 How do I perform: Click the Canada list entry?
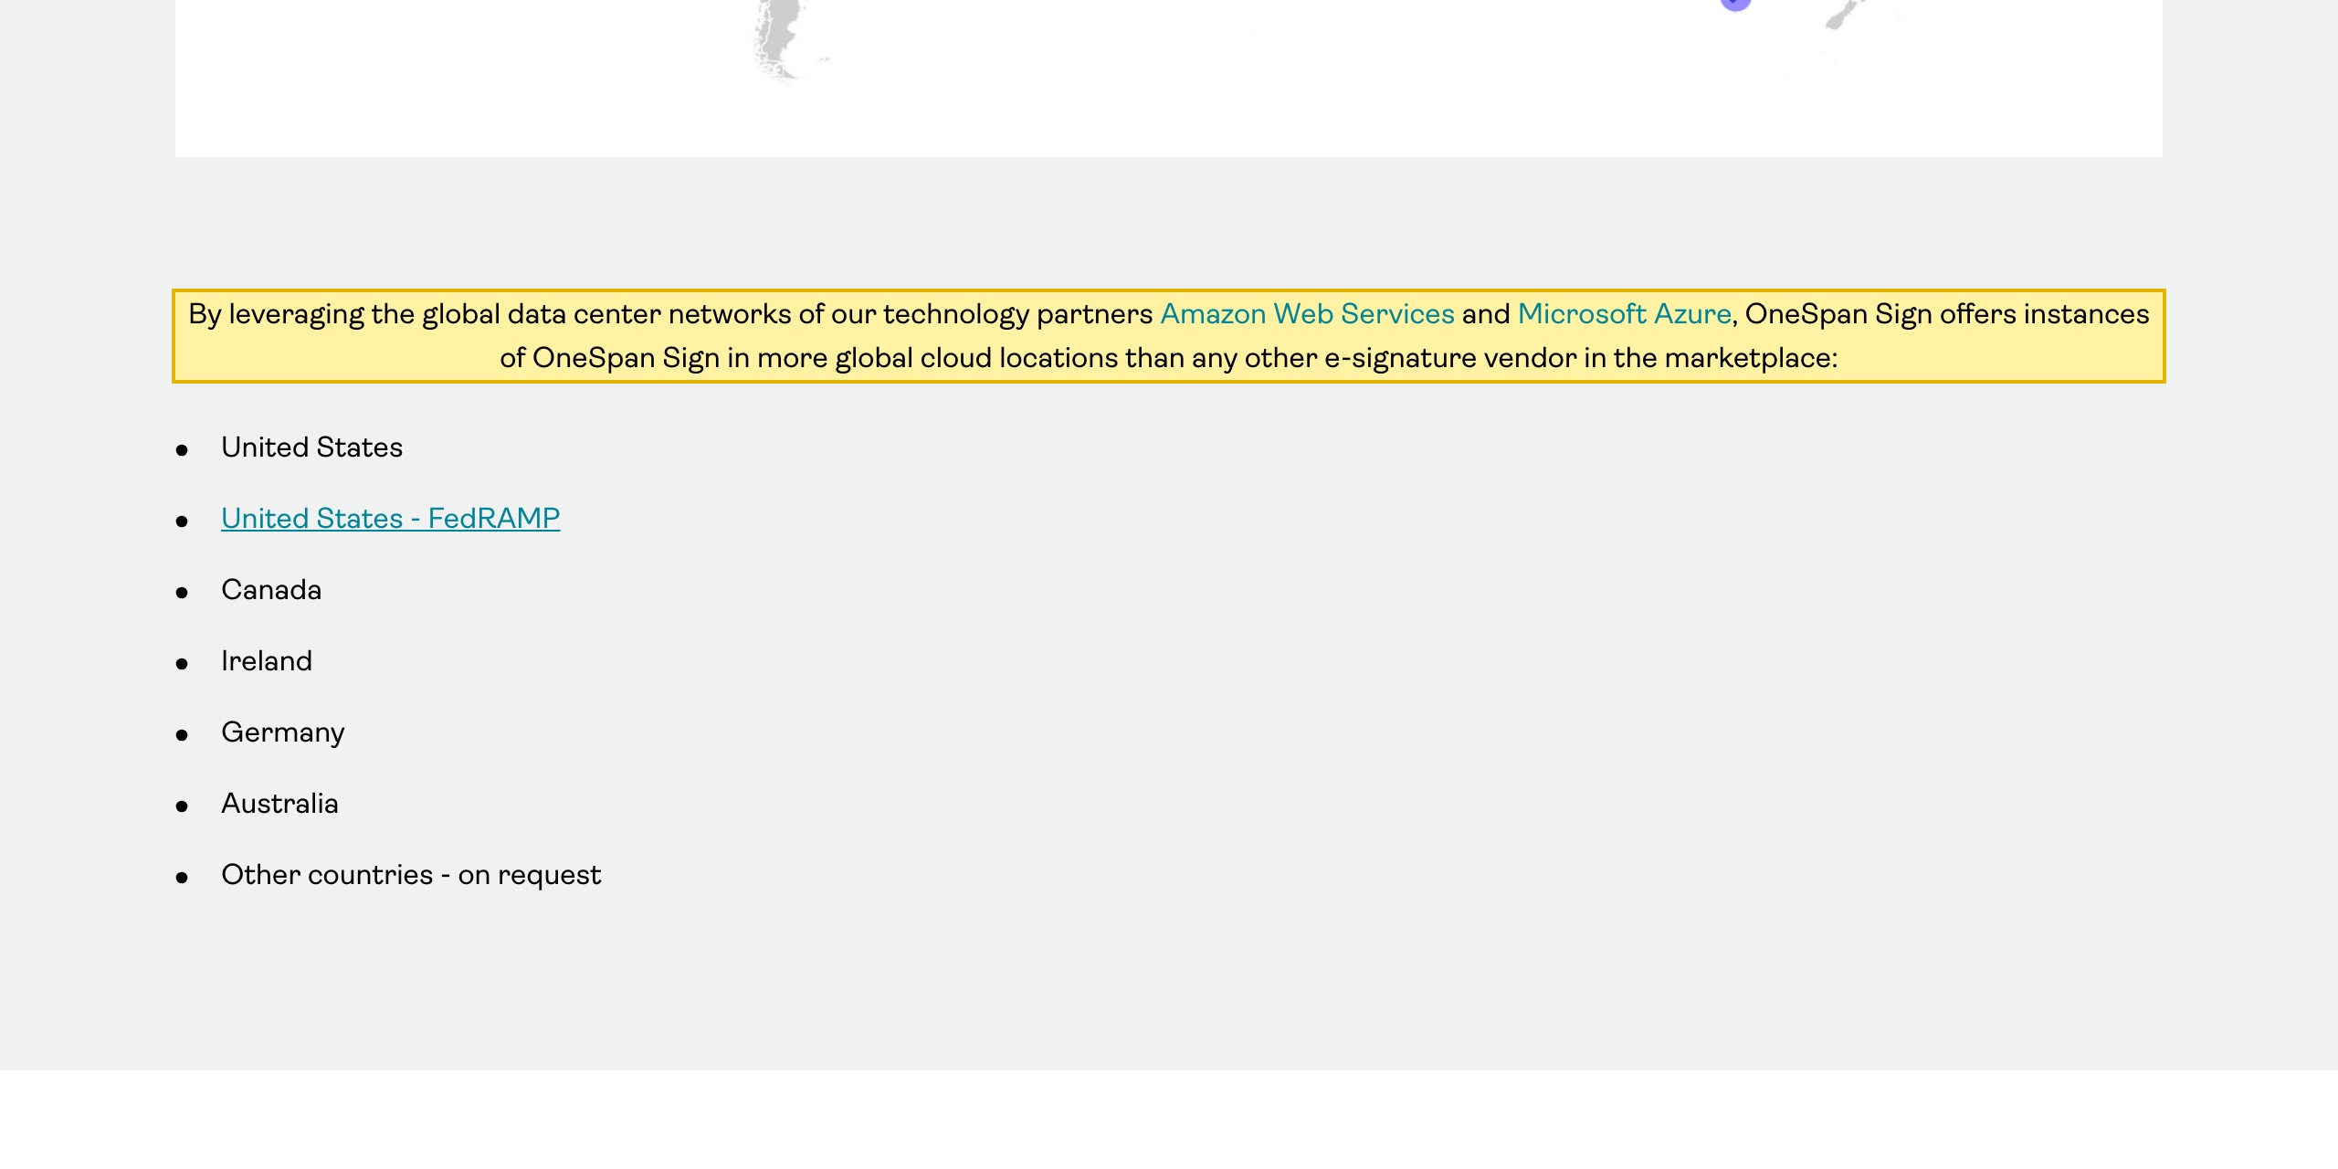coord(271,590)
